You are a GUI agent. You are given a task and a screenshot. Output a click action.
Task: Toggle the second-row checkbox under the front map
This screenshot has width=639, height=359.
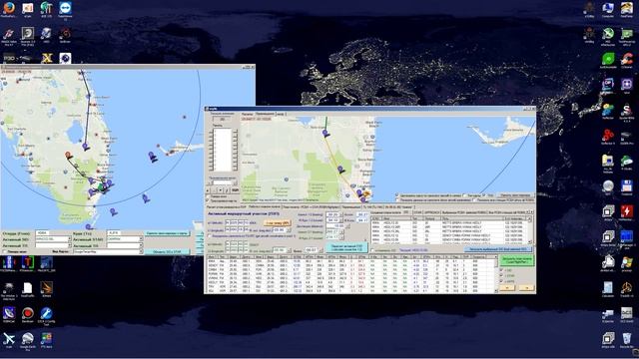tap(397, 199)
